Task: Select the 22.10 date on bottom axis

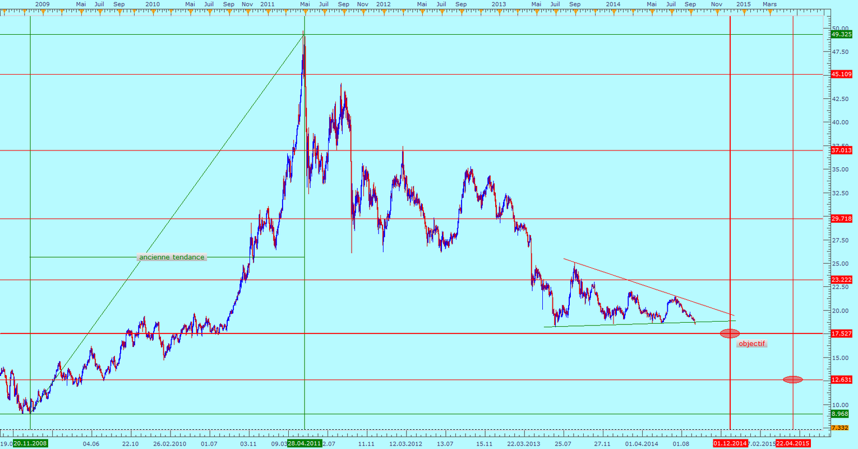Action: tap(130, 444)
